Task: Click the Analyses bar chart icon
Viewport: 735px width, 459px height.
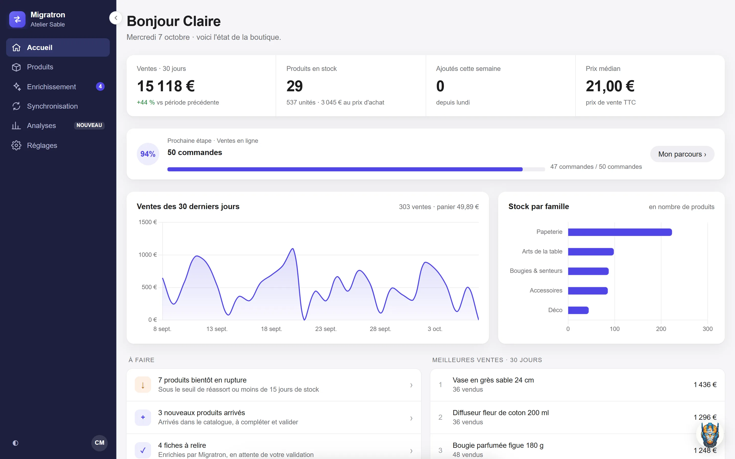Action: click(16, 126)
